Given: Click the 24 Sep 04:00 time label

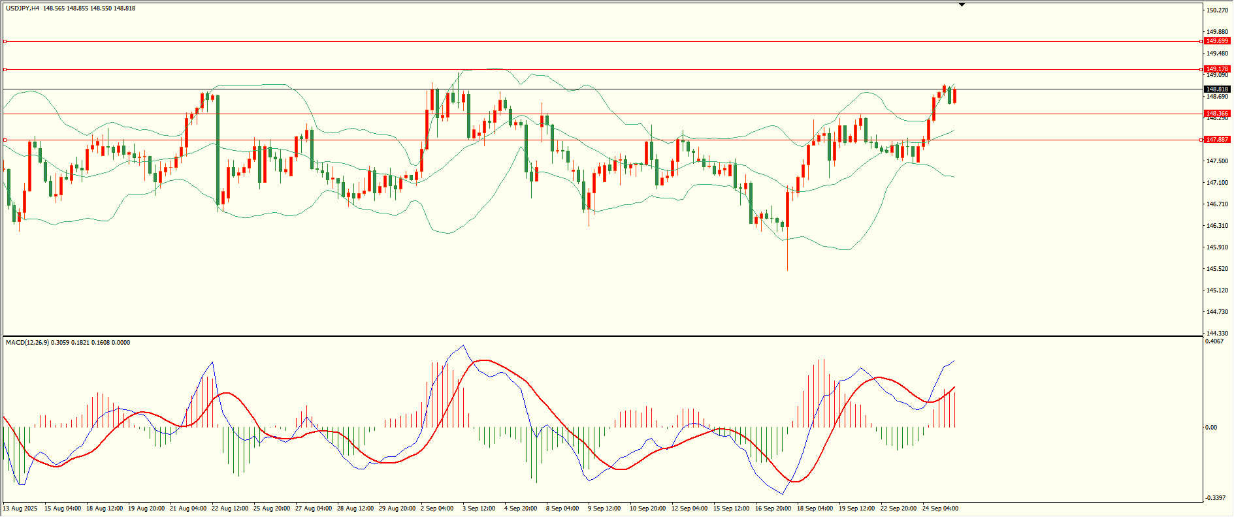Looking at the screenshot, I should [940, 509].
